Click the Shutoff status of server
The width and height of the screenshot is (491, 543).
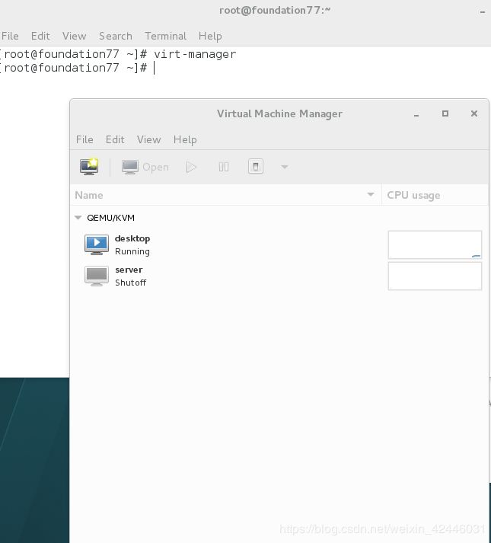[130, 283]
